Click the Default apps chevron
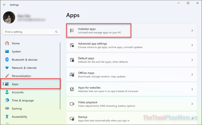Screen dimensions: 202x125 coord(192,60)
